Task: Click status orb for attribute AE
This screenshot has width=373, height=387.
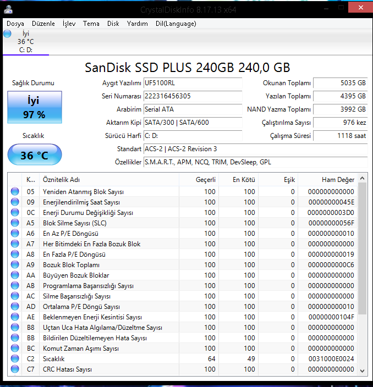Action: tap(15, 317)
